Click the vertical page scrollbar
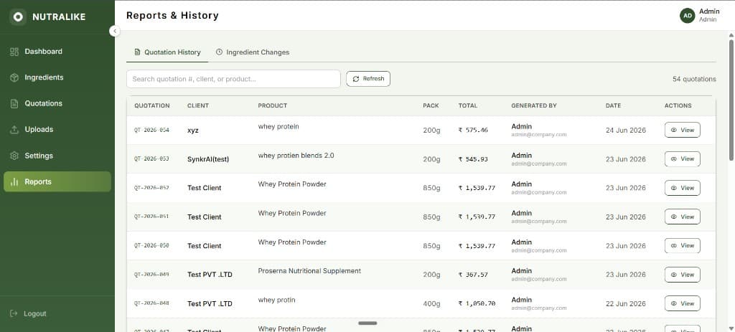Viewport: 735px width, 332px height. 731,100
